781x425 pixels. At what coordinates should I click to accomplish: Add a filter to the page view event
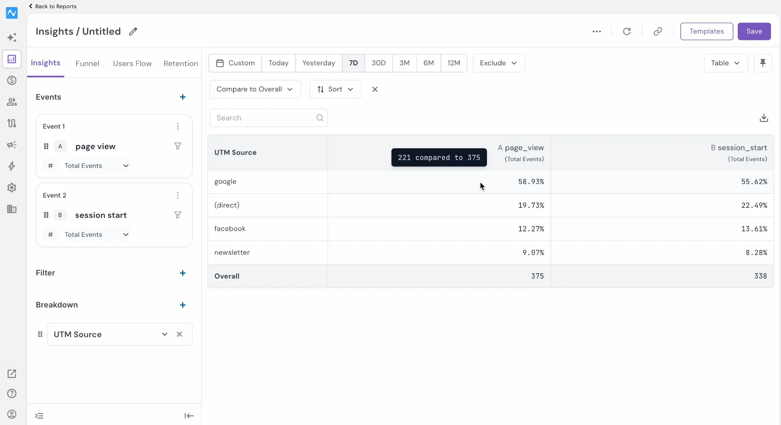tap(178, 146)
